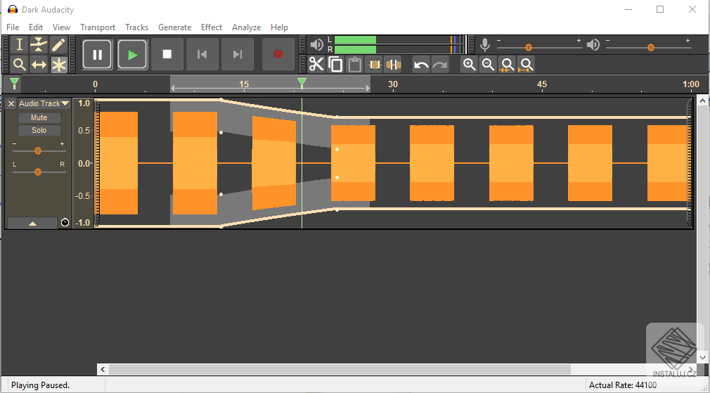The width and height of the screenshot is (710, 393).
Task: Click the playback volume speaker icon
Action: tap(593, 44)
